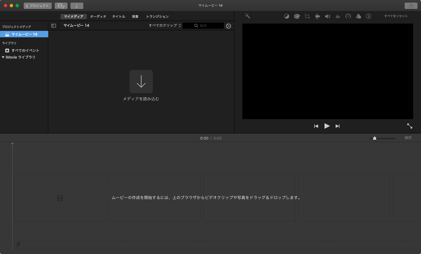421x254 pixels.
Task: Show the clip information icon
Action: (369, 16)
